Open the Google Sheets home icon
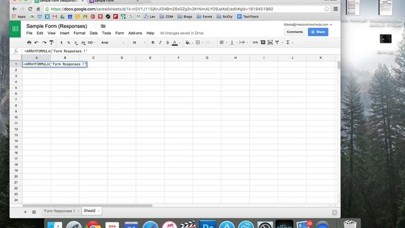405x228 pixels. [15, 28]
